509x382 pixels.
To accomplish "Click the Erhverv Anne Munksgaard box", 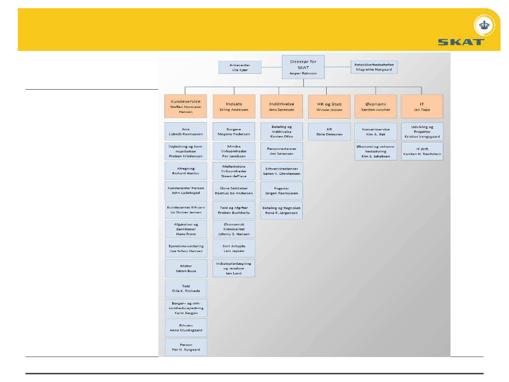I will coord(186,328).
